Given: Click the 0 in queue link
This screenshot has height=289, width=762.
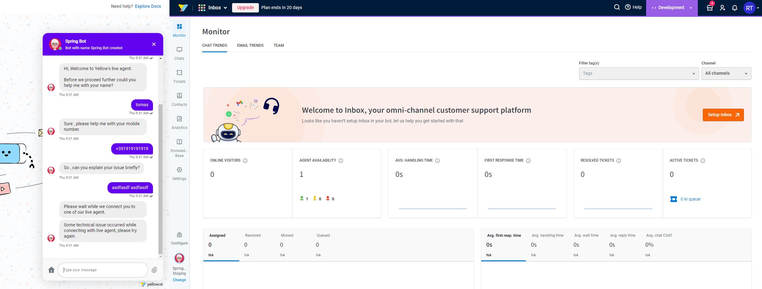Looking at the screenshot, I should tap(690, 199).
